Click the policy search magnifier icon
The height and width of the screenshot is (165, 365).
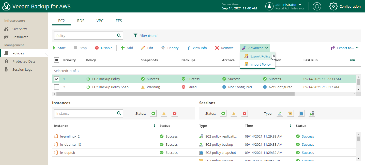119,36
